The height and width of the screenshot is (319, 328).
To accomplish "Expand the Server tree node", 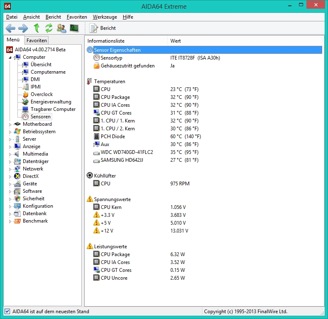I will (10, 139).
